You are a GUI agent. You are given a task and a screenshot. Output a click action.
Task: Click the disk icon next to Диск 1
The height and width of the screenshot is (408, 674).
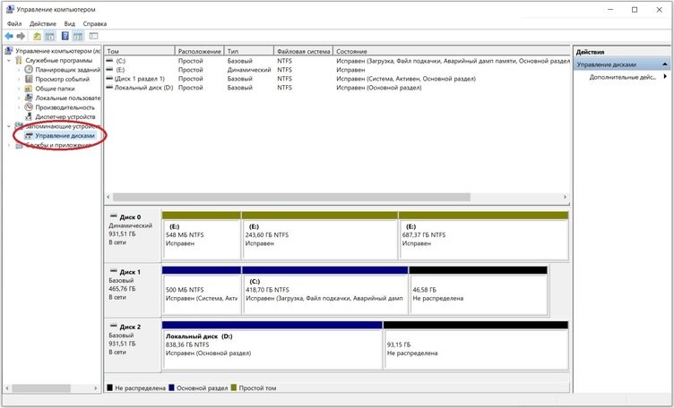click(x=114, y=272)
